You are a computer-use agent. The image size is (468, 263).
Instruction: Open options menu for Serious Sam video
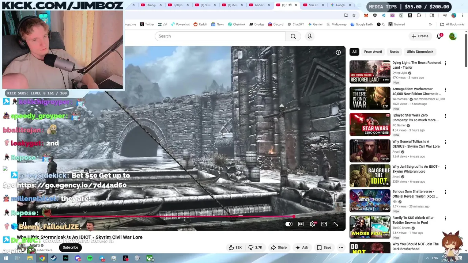tap(445, 192)
